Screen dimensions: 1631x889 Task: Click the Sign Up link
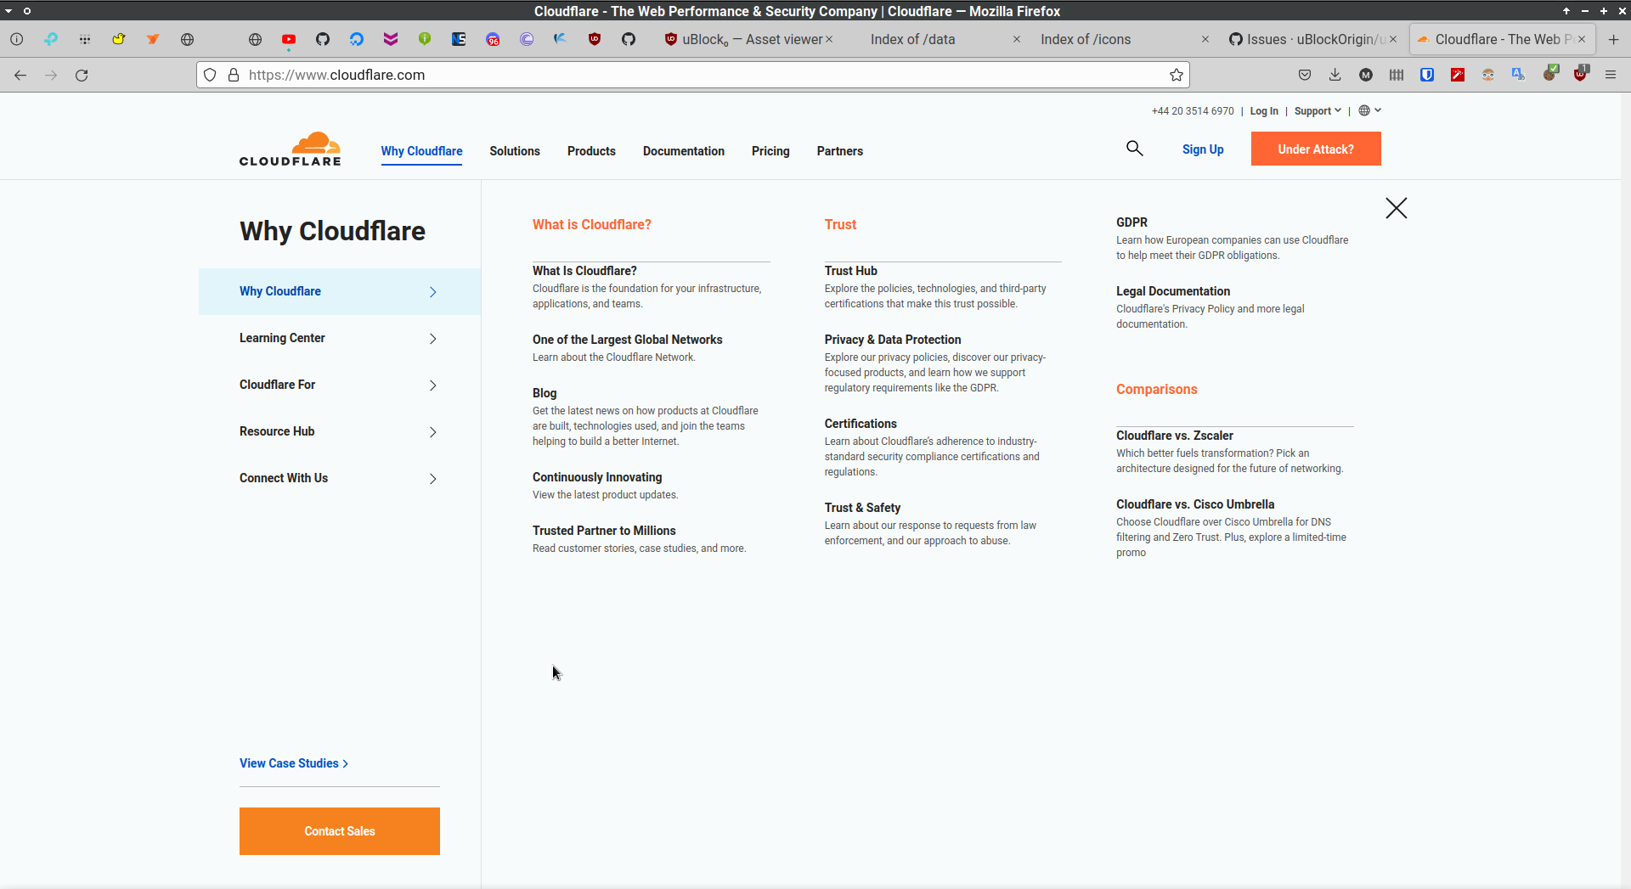point(1203,149)
